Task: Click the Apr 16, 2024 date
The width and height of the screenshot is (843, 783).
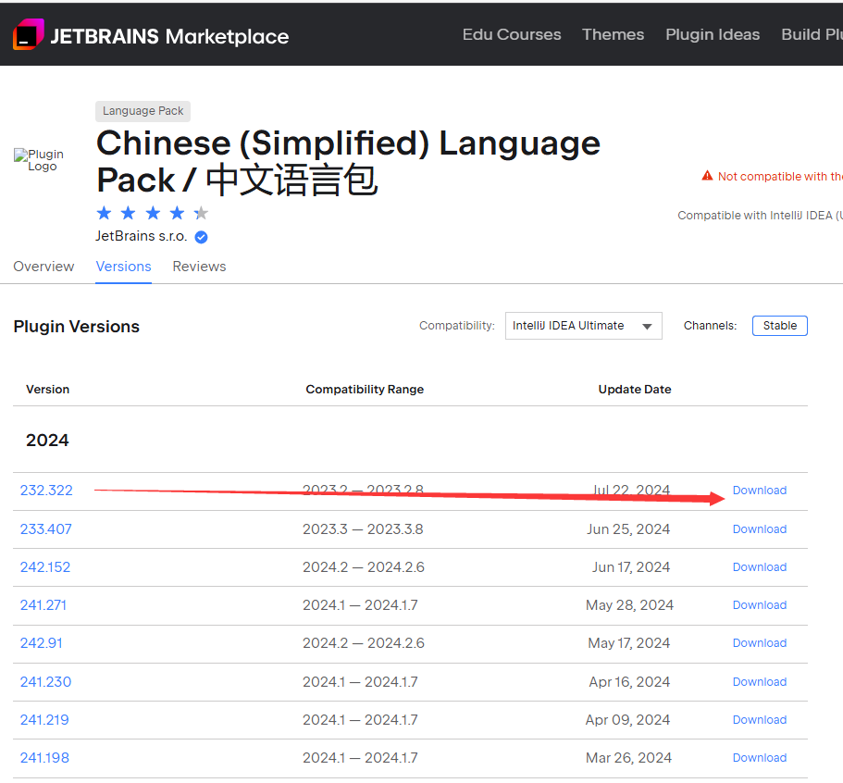Action: point(629,682)
